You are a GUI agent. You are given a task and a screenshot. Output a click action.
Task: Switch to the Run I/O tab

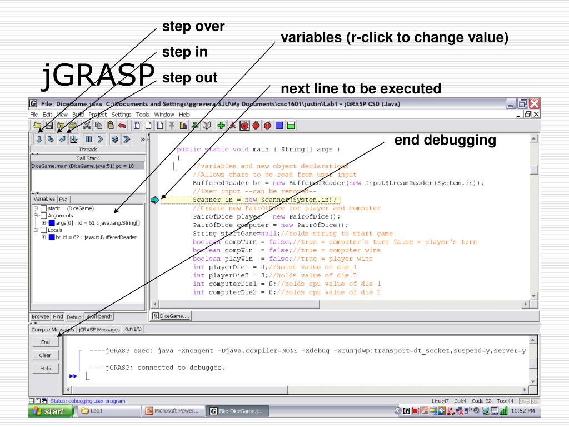point(132,329)
